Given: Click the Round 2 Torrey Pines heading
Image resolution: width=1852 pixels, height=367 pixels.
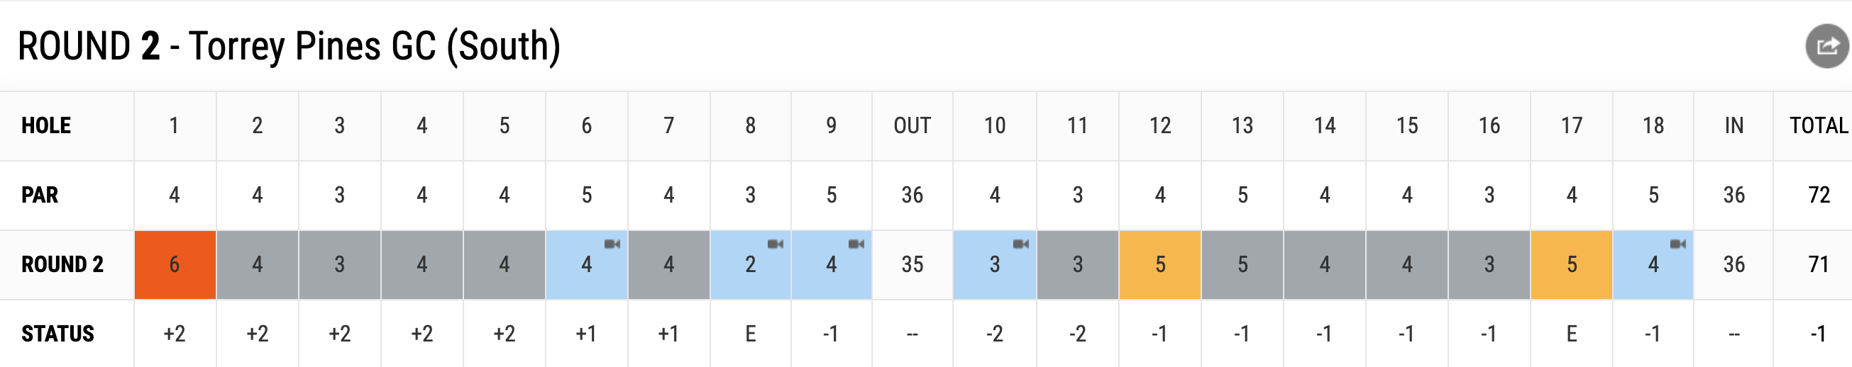Looking at the screenshot, I should tap(289, 47).
